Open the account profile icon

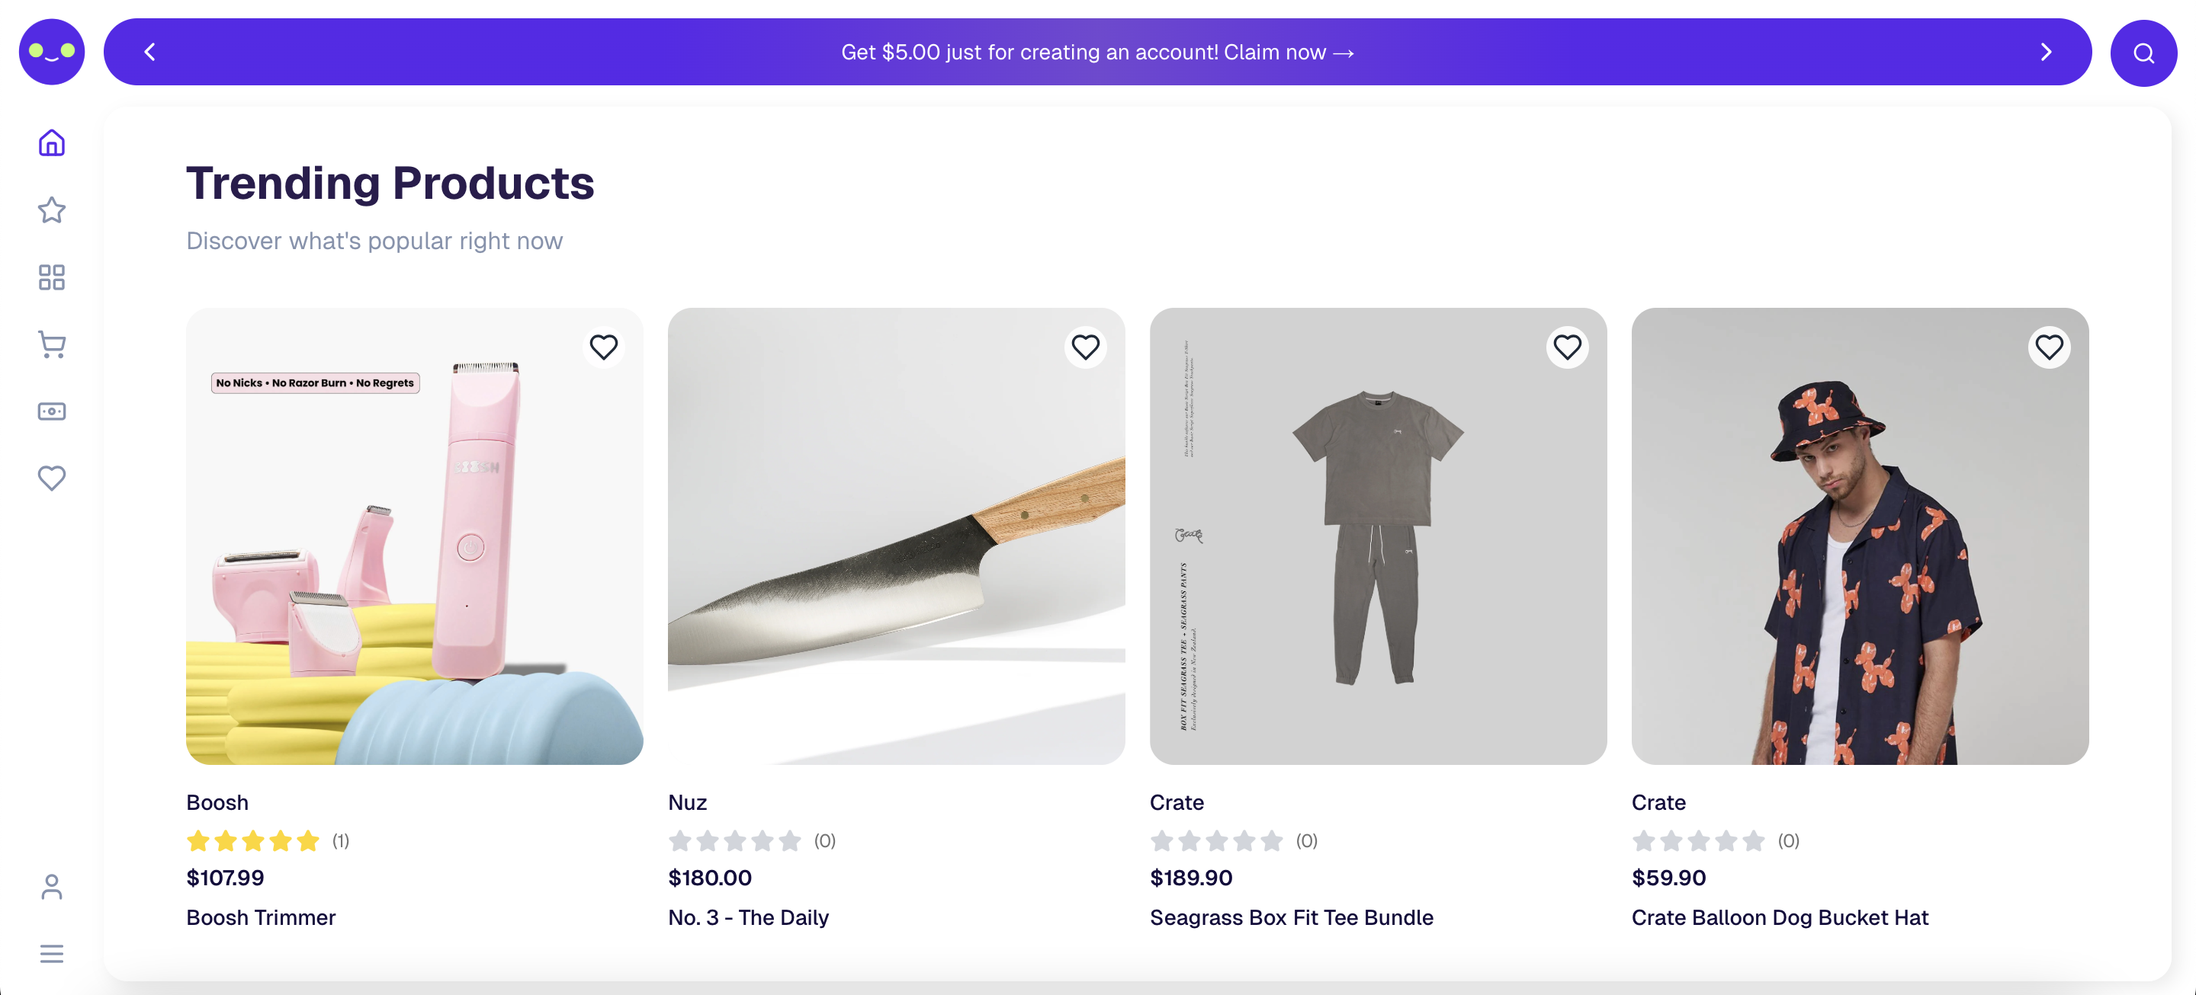click(x=51, y=887)
